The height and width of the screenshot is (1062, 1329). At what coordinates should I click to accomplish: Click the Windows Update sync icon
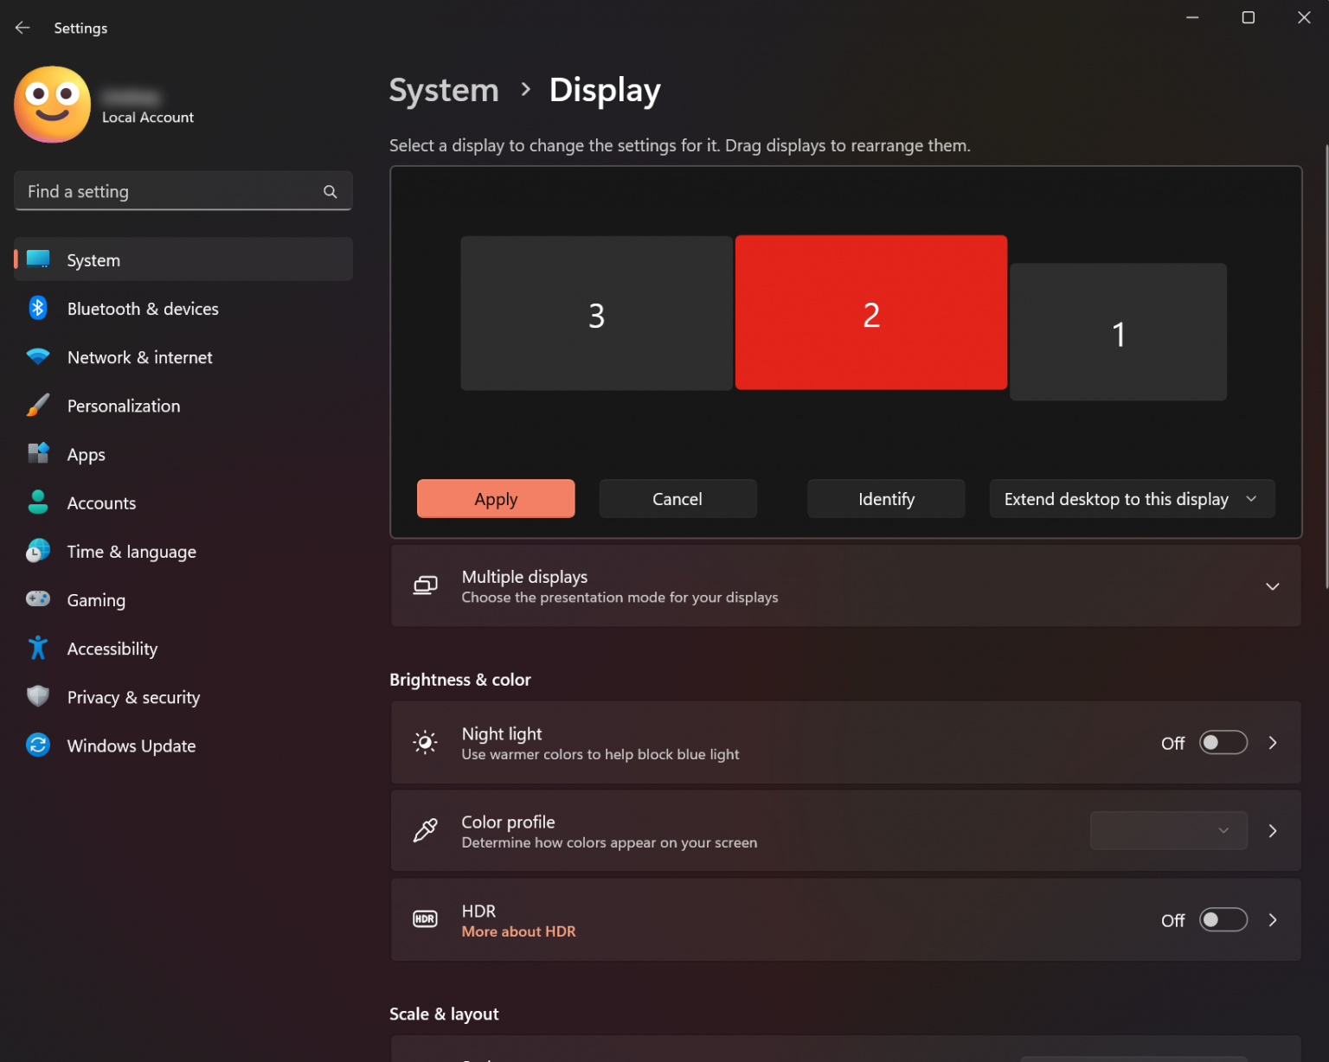coord(38,745)
